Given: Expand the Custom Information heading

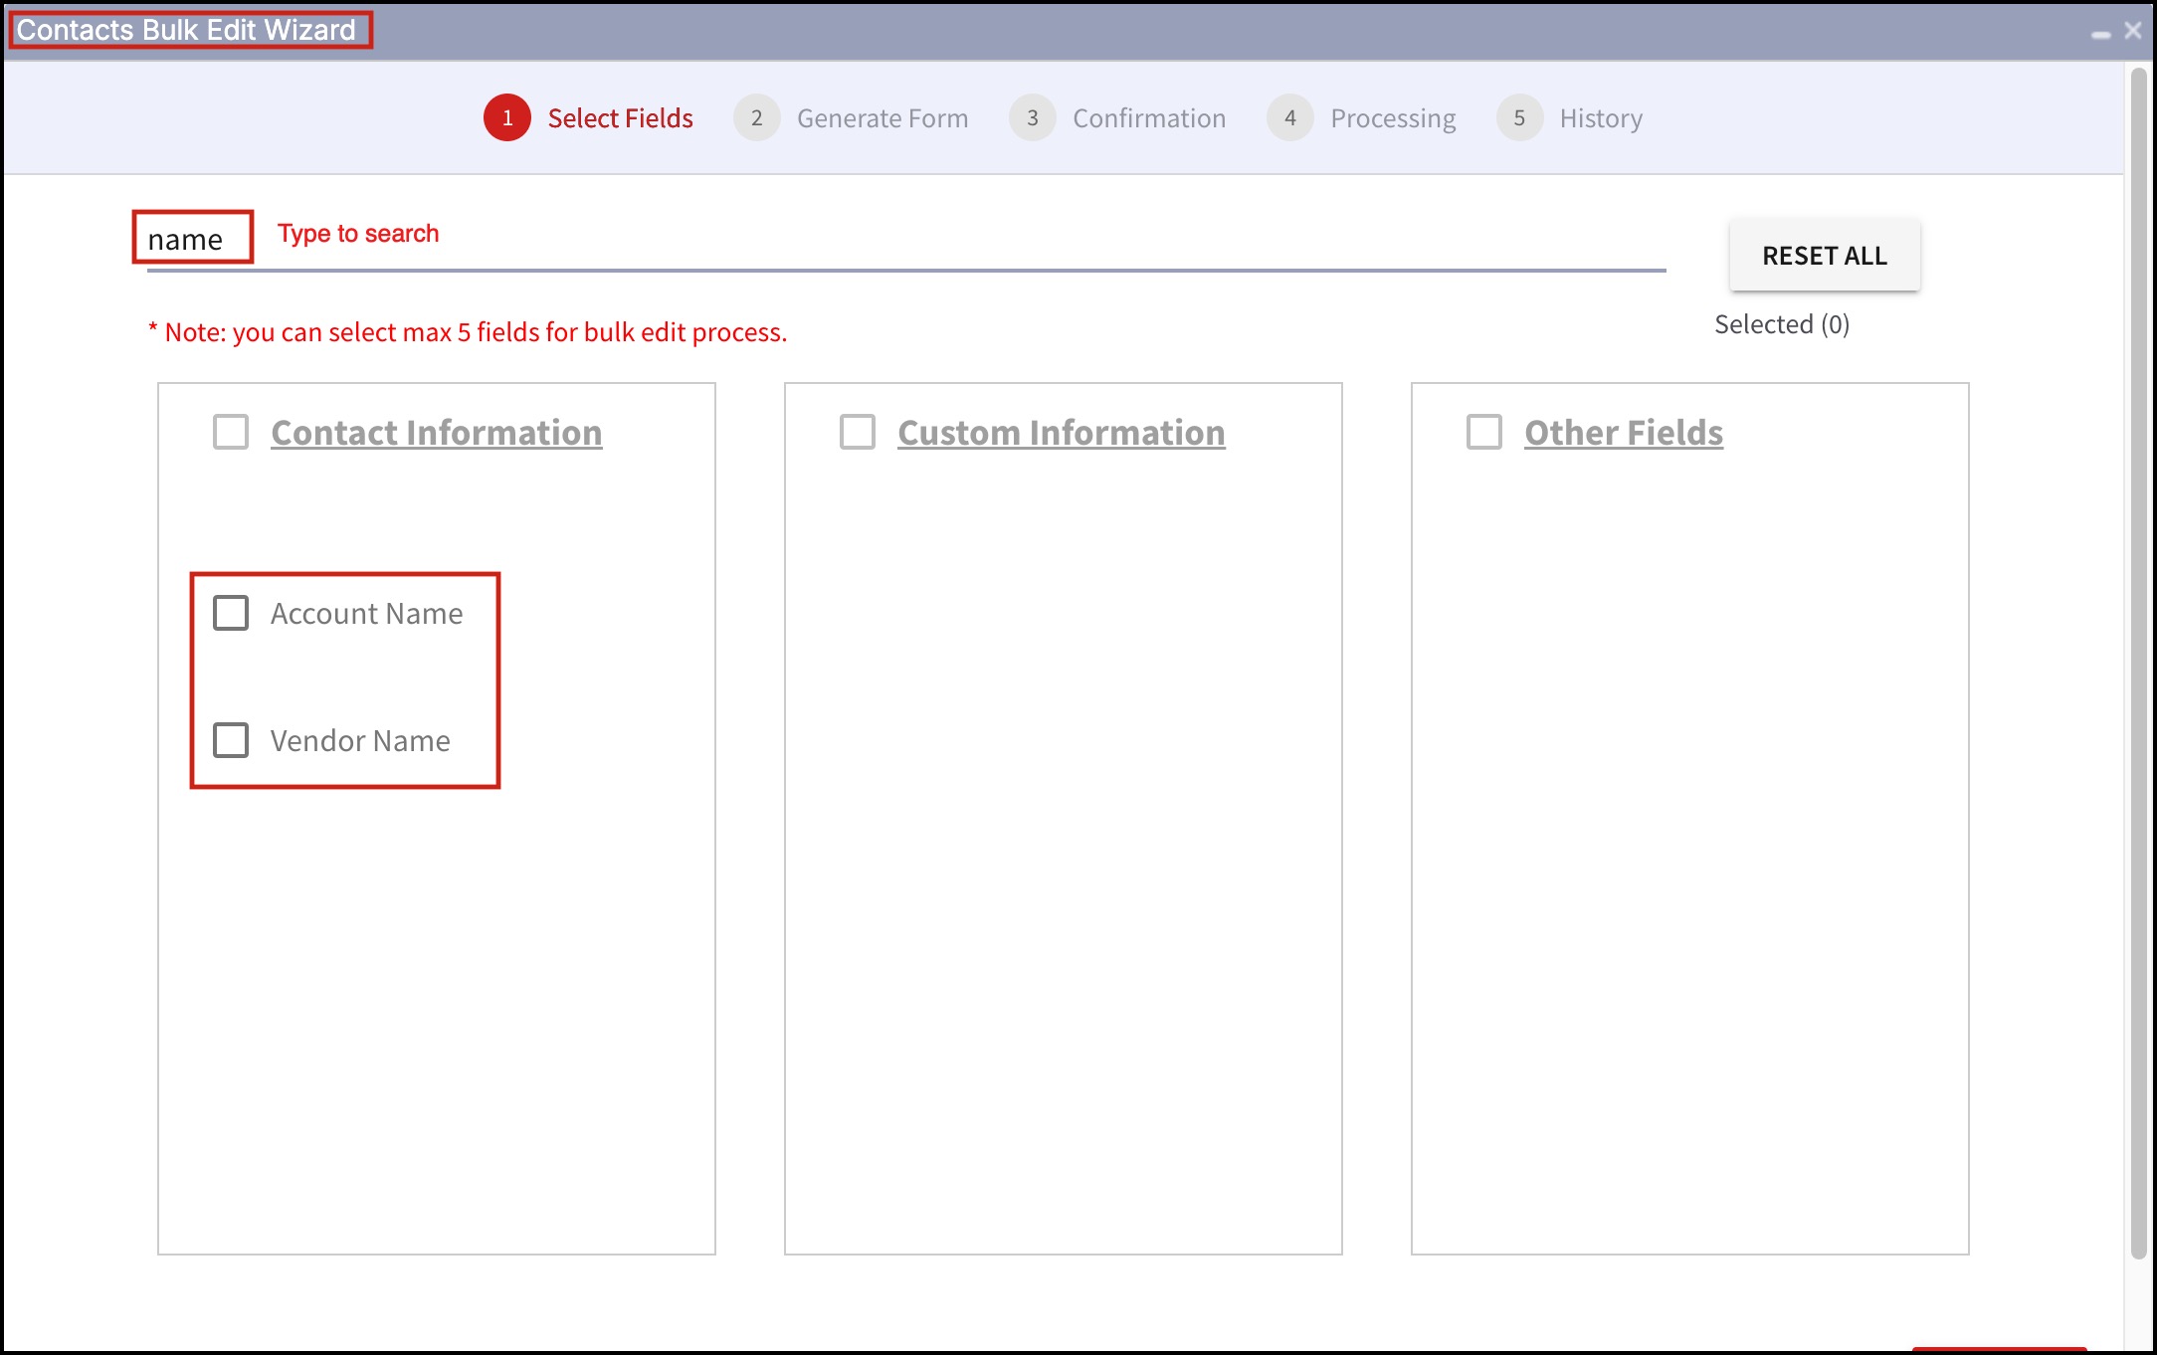Looking at the screenshot, I should pos(1061,433).
